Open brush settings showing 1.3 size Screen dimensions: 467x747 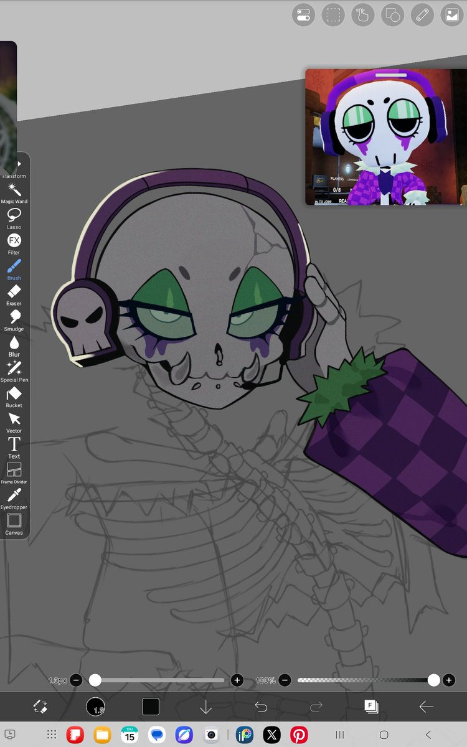pyautogui.click(x=95, y=707)
